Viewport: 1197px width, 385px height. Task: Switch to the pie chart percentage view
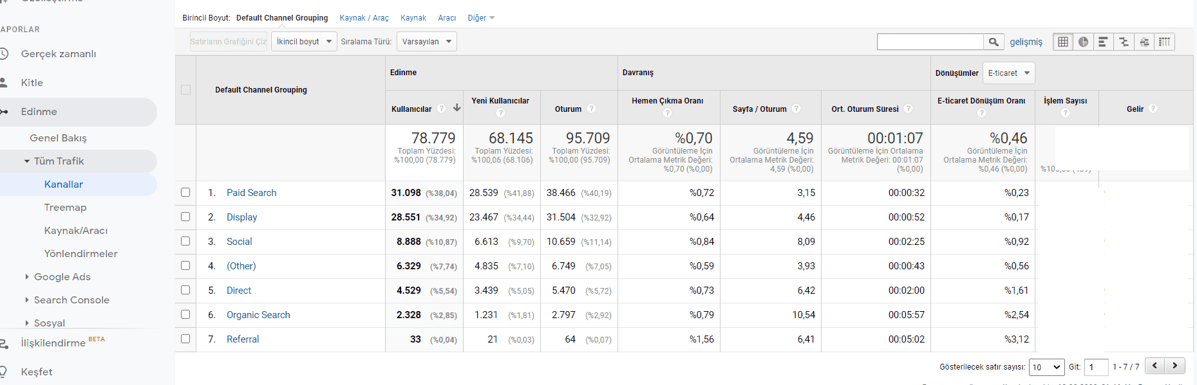coord(1084,42)
